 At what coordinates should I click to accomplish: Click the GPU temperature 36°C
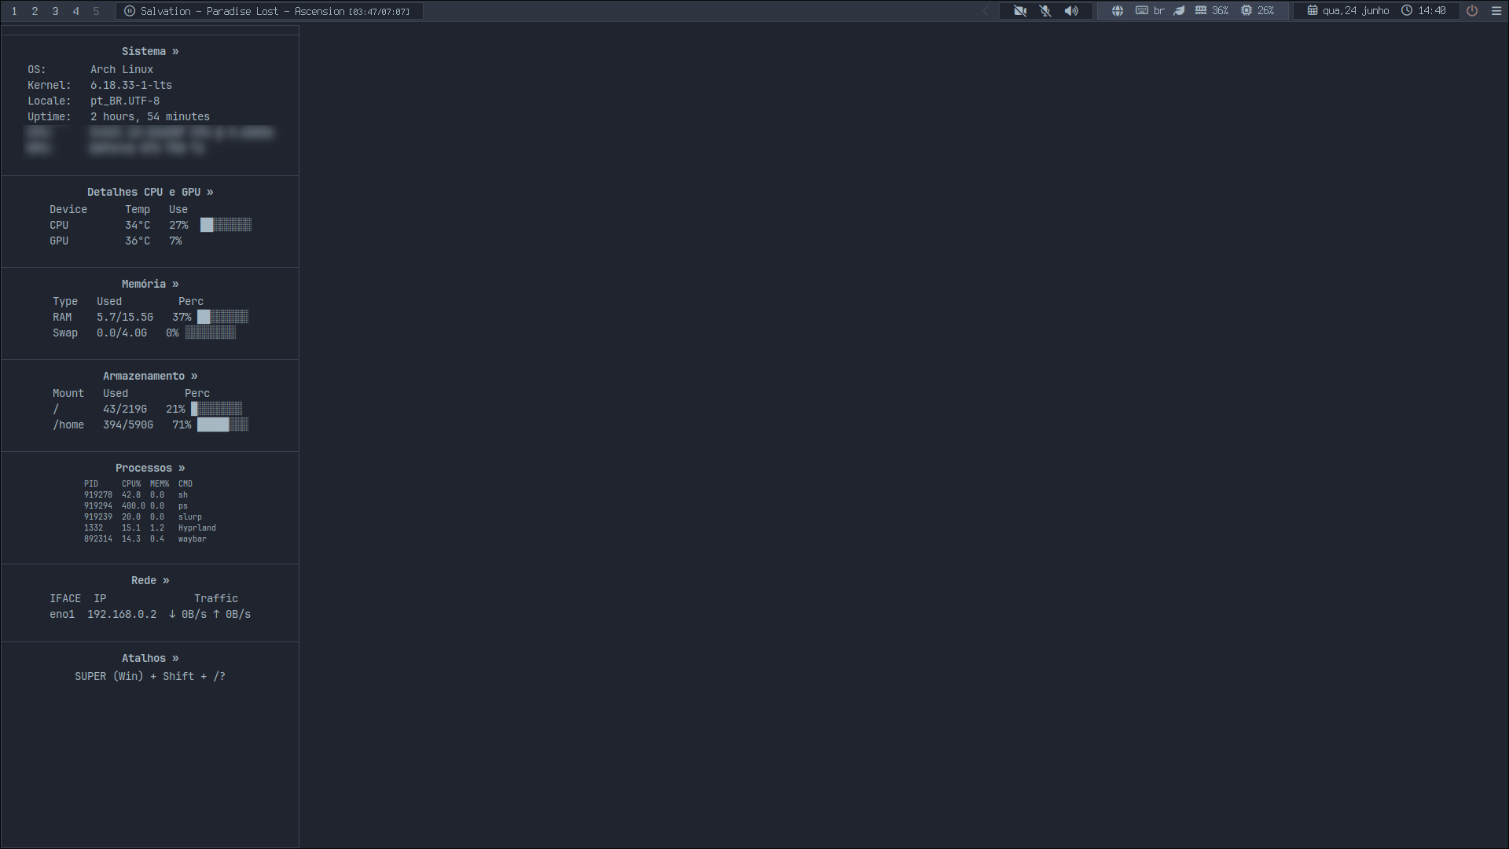[138, 241]
